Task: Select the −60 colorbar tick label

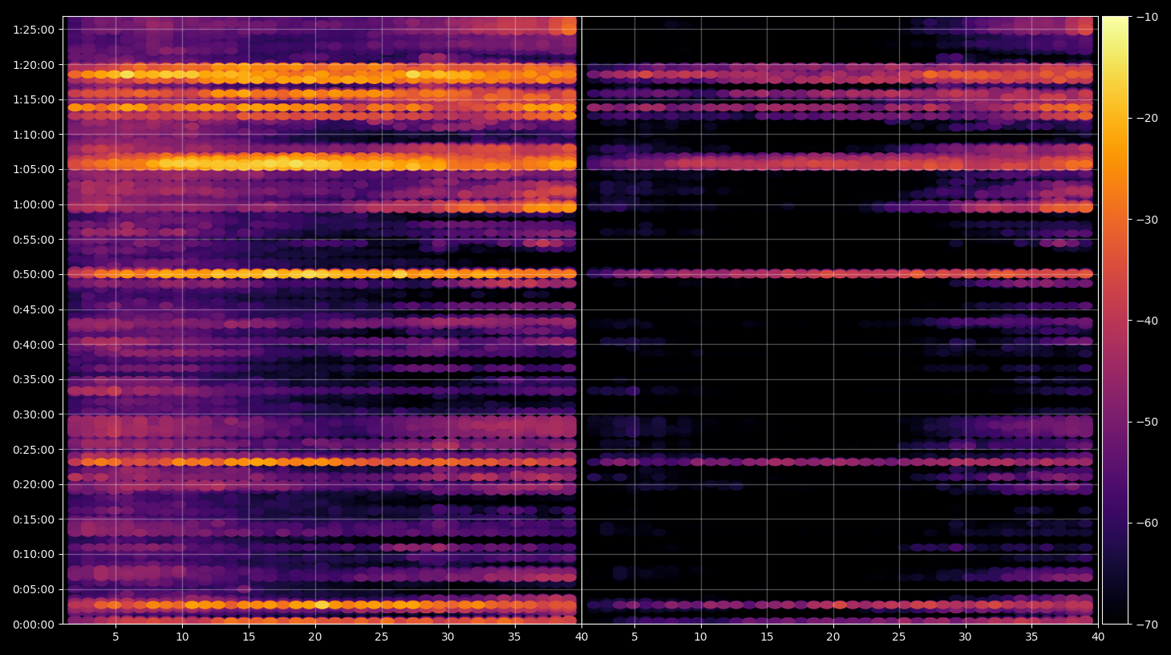Action: pyautogui.click(x=1147, y=523)
